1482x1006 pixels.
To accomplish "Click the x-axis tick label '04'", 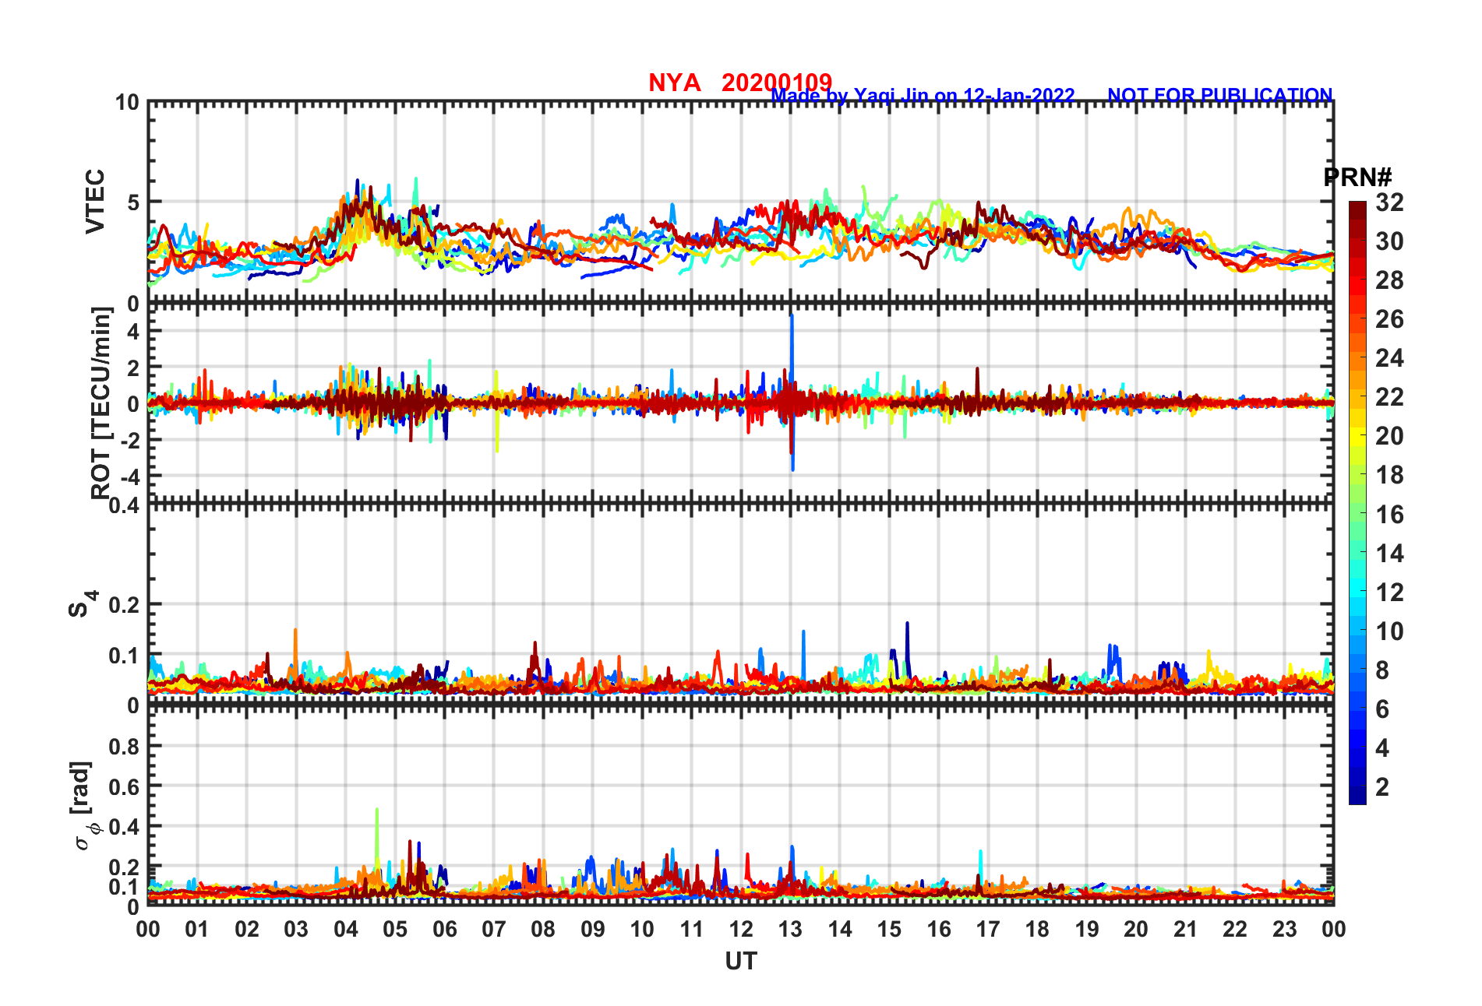I will tap(346, 930).
